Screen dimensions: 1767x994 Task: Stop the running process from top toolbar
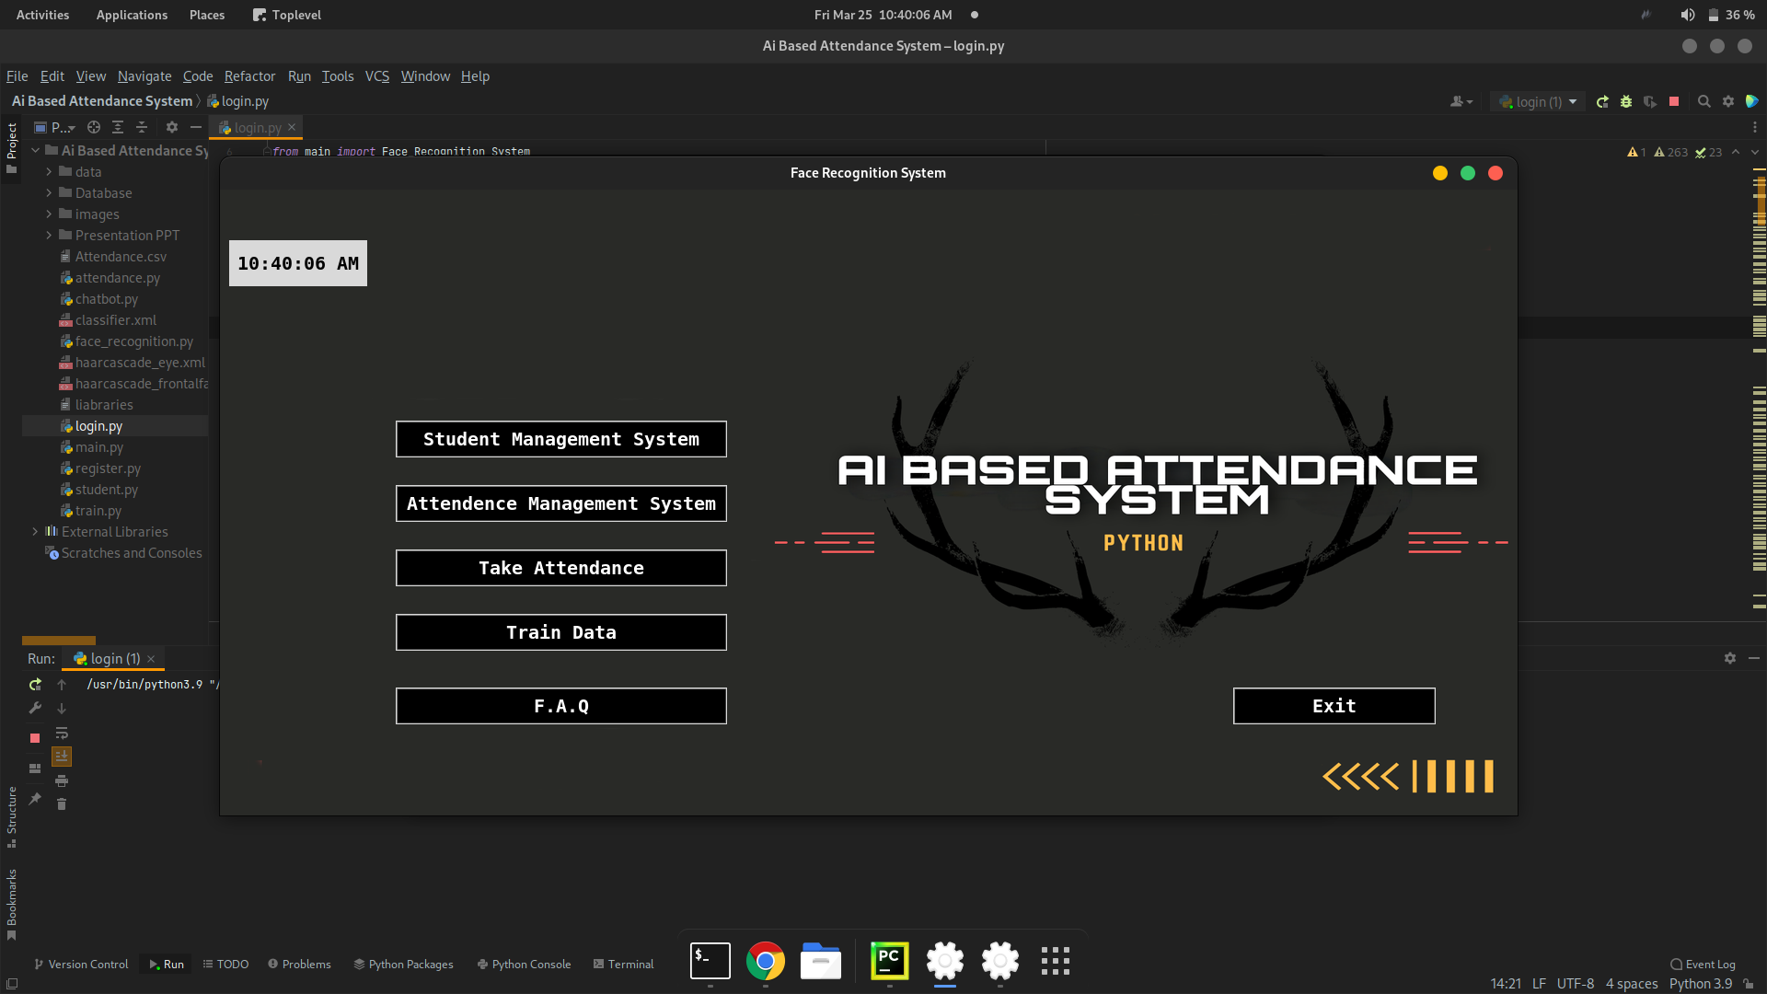(1674, 102)
